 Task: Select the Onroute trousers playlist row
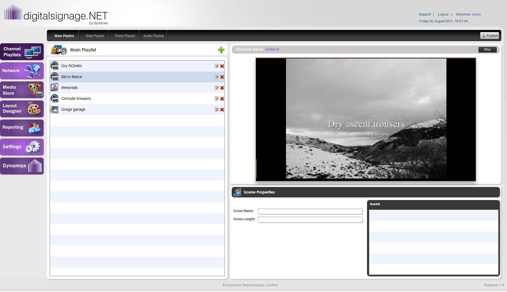click(x=137, y=99)
